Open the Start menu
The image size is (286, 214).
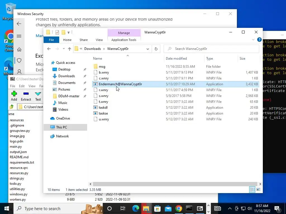7,208
